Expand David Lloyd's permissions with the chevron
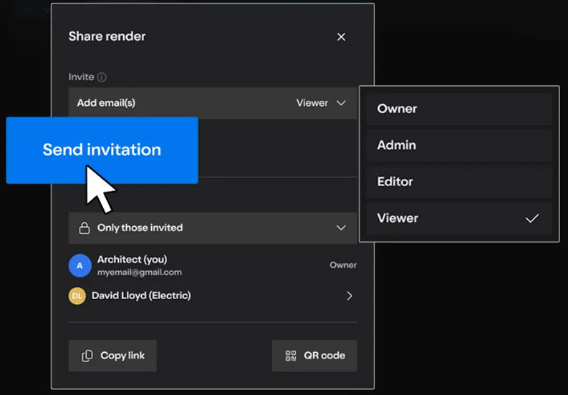This screenshot has width=568, height=395. pos(349,296)
